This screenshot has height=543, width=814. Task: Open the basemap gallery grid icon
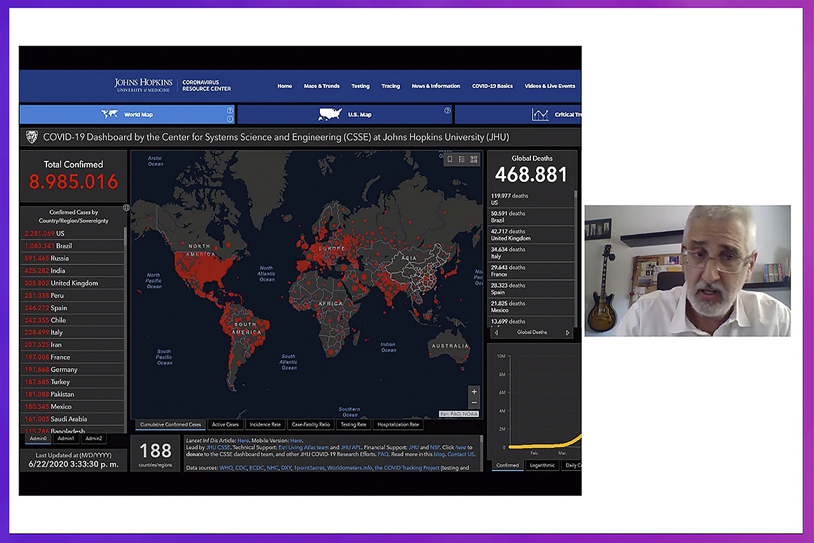(x=474, y=159)
